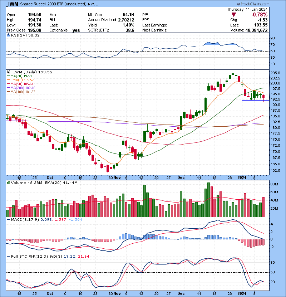Click the EPS label

(146, 20)
